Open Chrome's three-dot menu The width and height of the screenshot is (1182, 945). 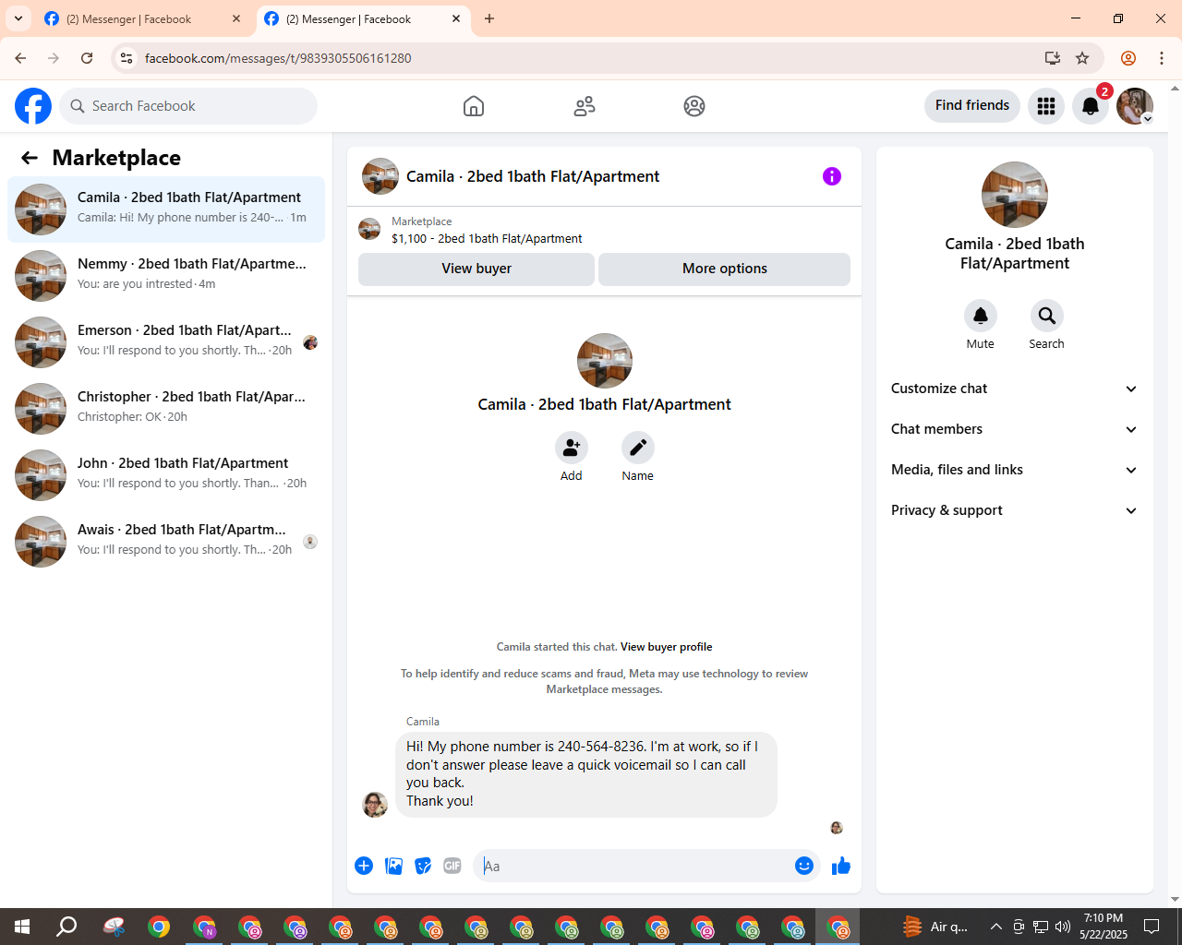tap(1162, 58)
